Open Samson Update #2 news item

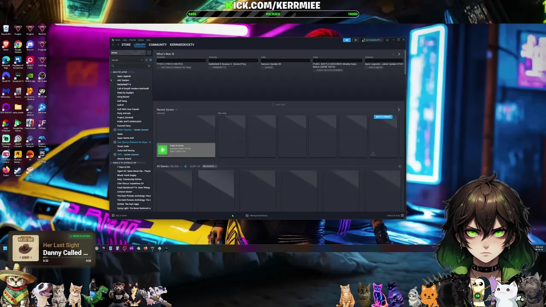coord(271,64)
